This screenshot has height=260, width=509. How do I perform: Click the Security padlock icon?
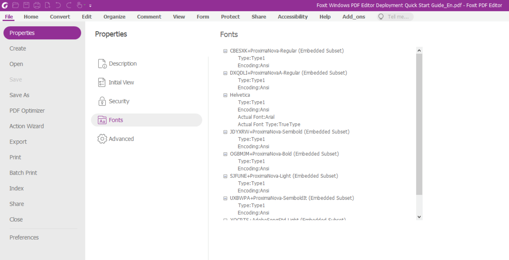(x=102, y=101)
